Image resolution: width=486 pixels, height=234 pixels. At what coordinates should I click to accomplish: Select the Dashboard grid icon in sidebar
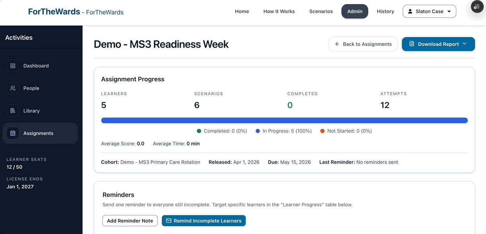(13, 66)
